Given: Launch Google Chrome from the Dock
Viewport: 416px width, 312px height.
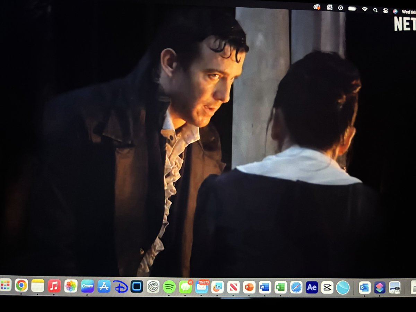Looking at the screenshot, I should coord(21,285).
